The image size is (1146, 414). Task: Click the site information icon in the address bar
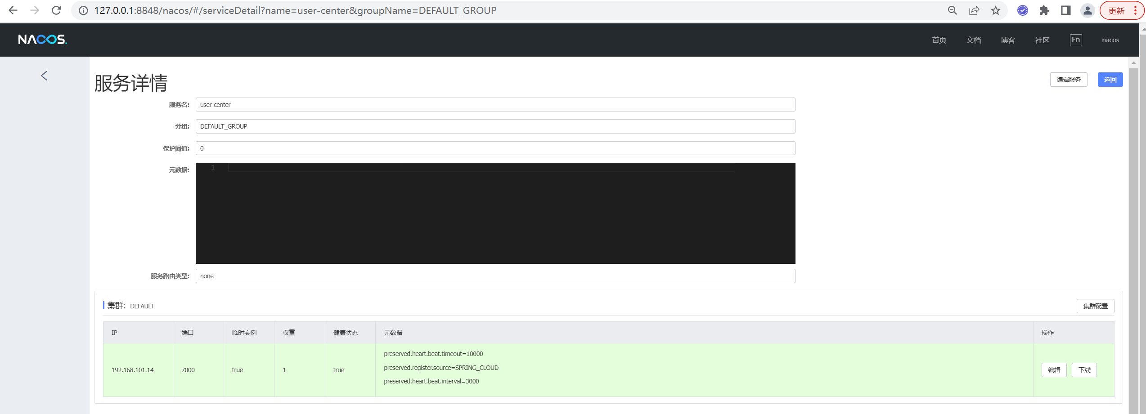click(x=83, y=10)
